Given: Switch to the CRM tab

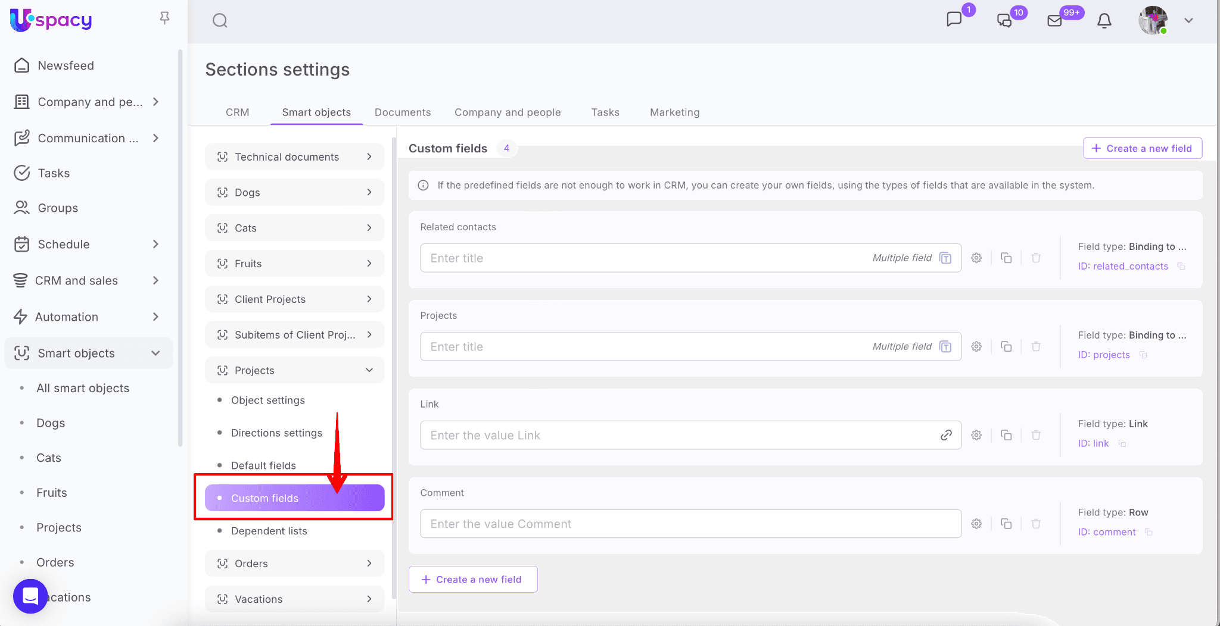Looking at the screenshot, I should point(237,112).
